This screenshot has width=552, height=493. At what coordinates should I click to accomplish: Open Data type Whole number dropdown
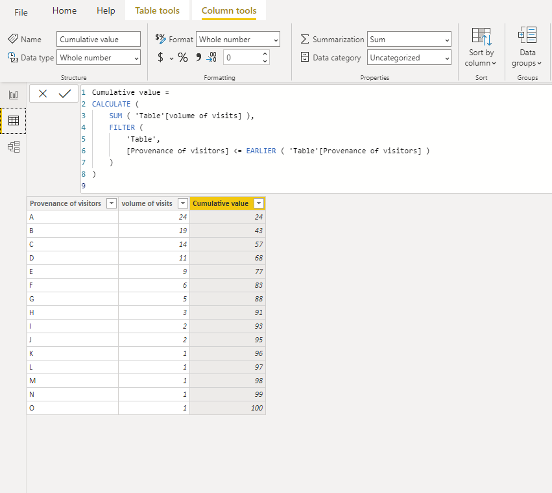pyautogui.click(x=99, y=57)
